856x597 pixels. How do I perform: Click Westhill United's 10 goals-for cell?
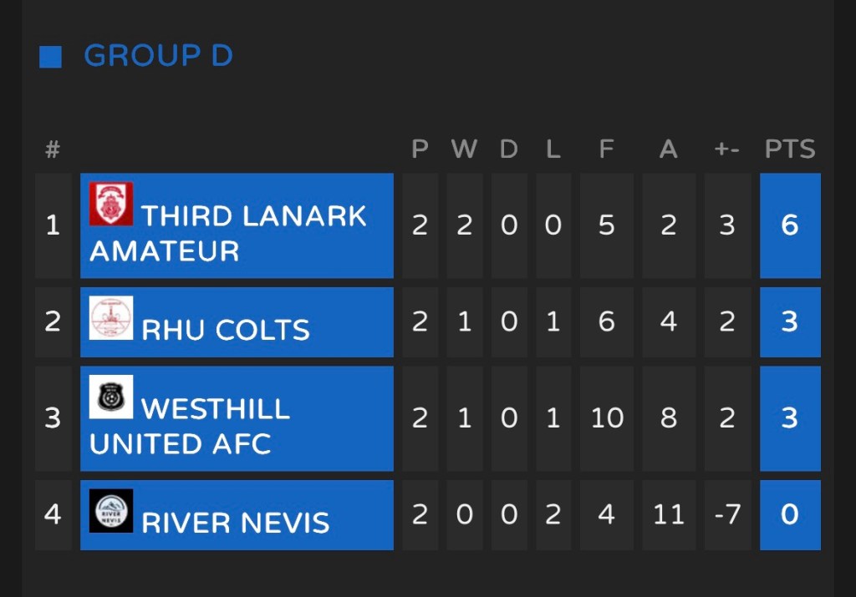tap(607, 418)
